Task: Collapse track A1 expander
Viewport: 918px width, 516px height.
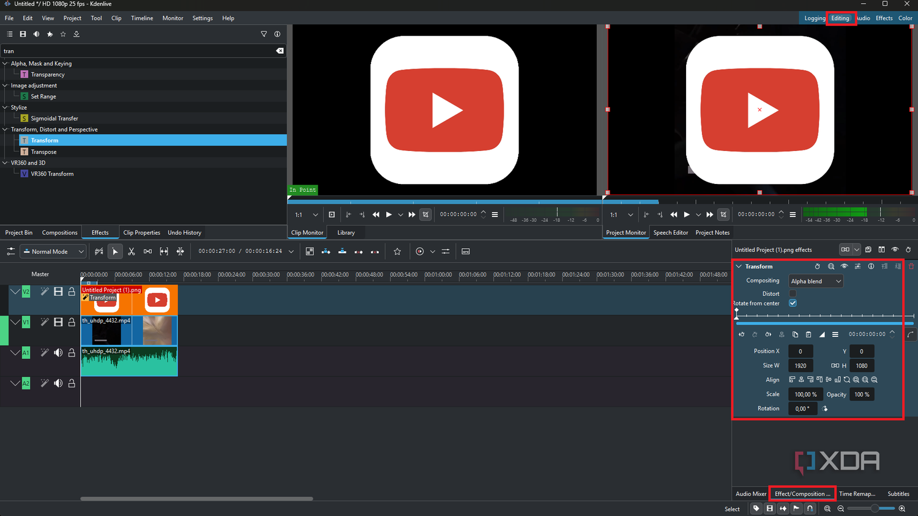Action: click(15, 353)
